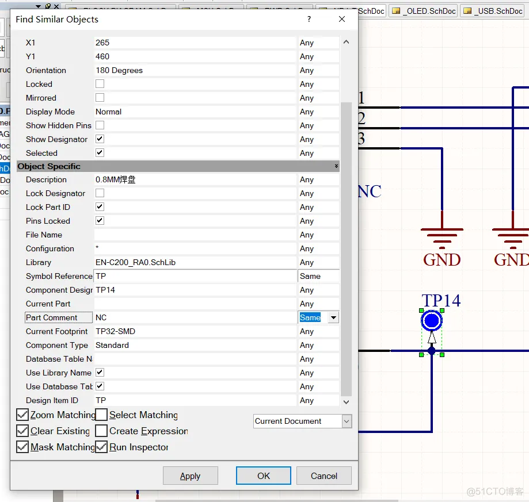Screen dimensions: 529x502
Task: Click the Part Comment value NC
Action: (195, 318)
